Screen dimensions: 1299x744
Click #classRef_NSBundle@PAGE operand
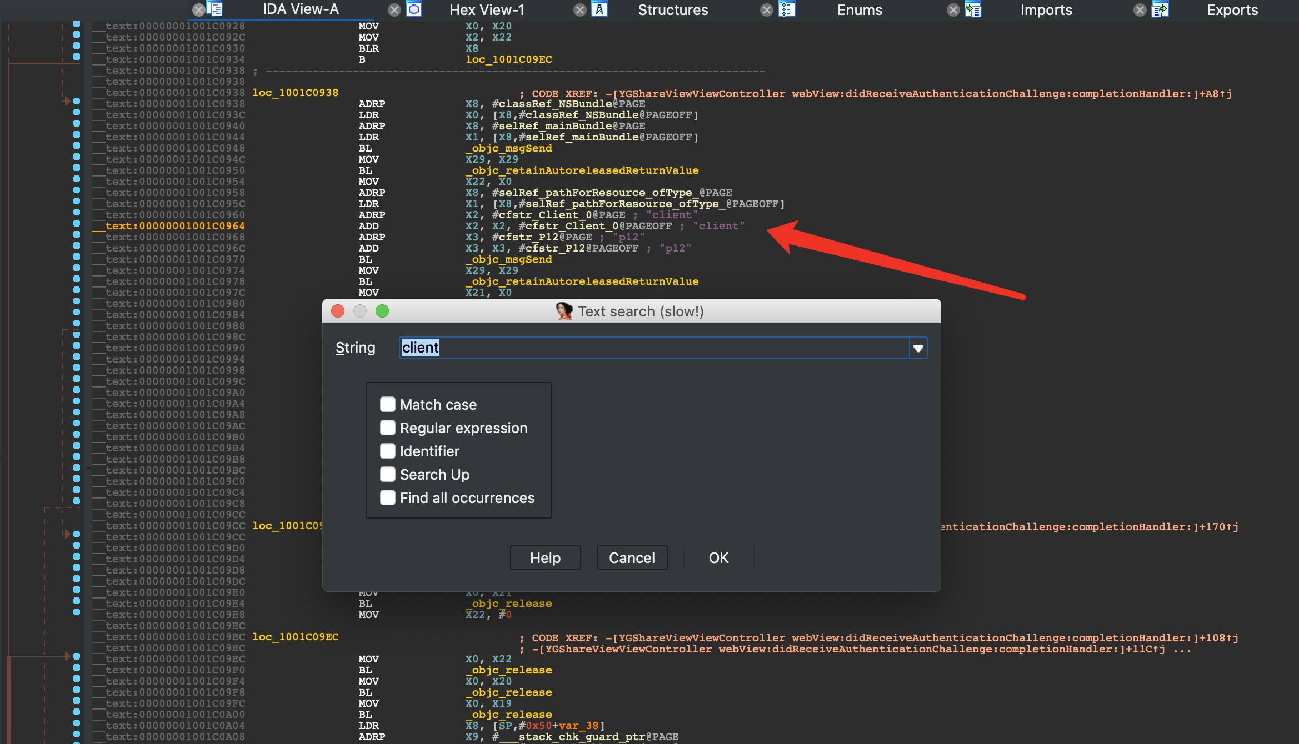pos(568,104)
